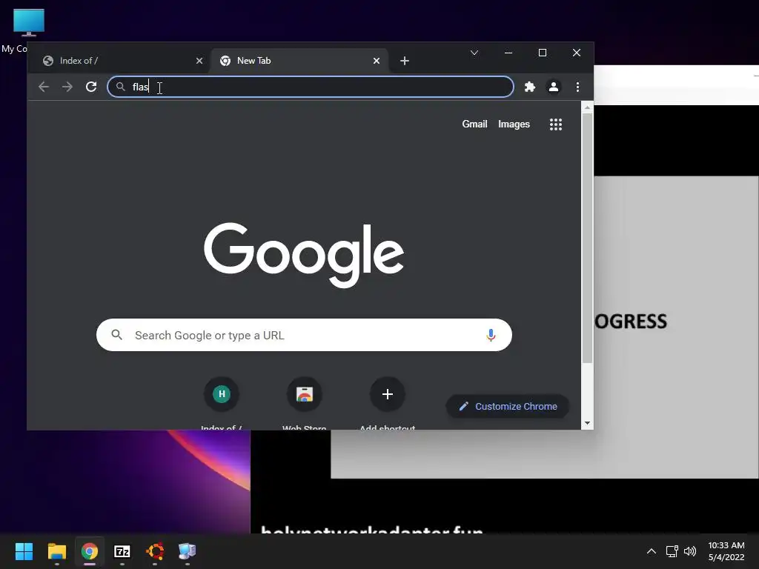Open the volume speaker tray icon
759x569 pixels.
[690, 551]
